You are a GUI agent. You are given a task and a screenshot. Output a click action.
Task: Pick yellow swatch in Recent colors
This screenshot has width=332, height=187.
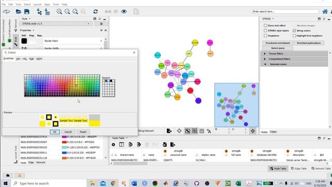point(104,81)
